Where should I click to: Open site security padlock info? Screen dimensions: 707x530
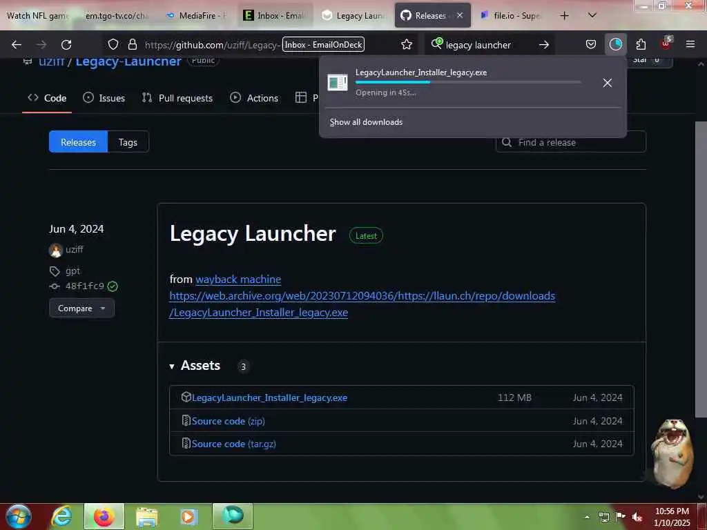tap(132, 44)
